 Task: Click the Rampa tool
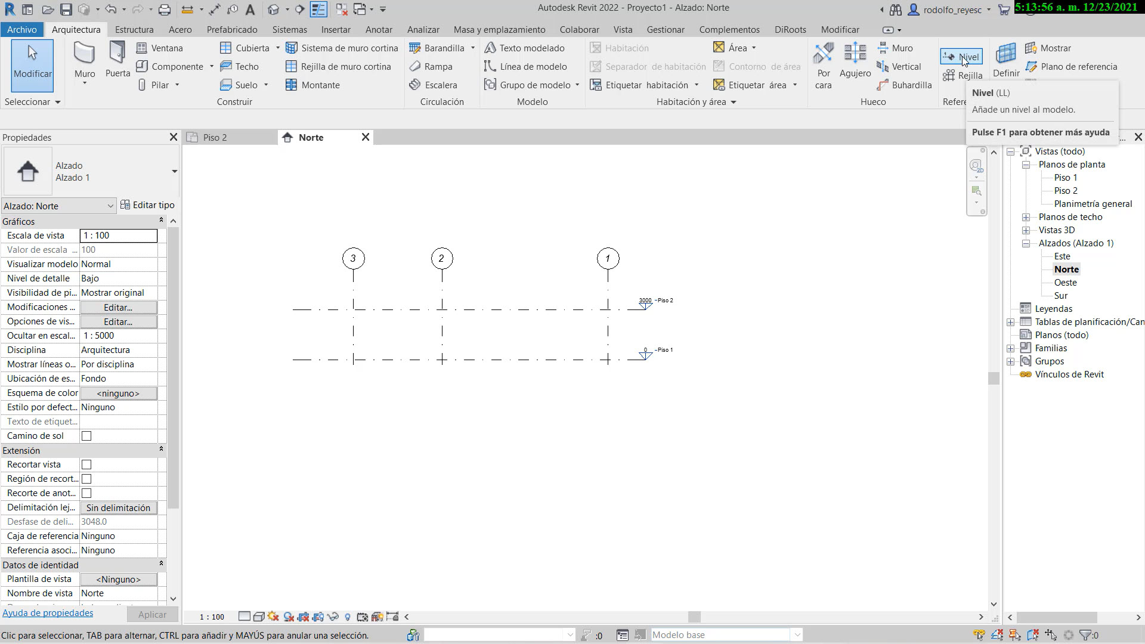click(431, 66)
